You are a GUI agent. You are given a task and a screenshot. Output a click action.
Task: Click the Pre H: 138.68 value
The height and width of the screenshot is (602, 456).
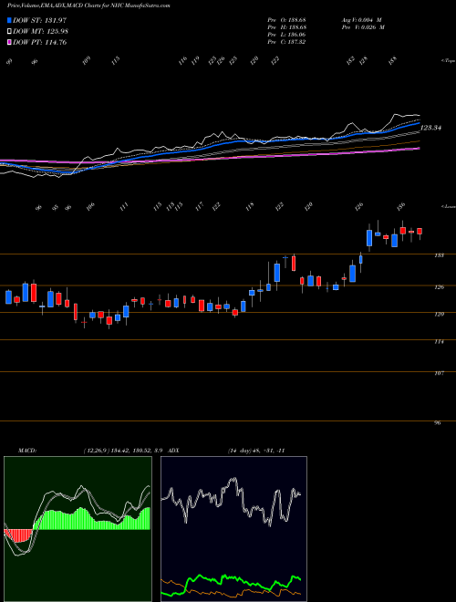coord(286,27)
